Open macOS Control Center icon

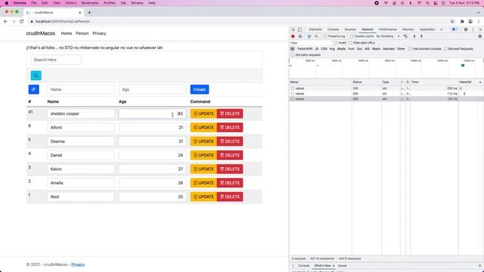pos(436,3)
